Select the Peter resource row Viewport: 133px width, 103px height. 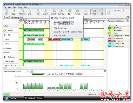tap(10, 39)
